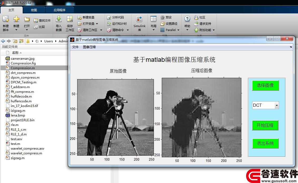The height and width of the screenshot is (183, 298).
Task: Click the Add-Ons (附加功能) icon
Action: coord(196,30)
